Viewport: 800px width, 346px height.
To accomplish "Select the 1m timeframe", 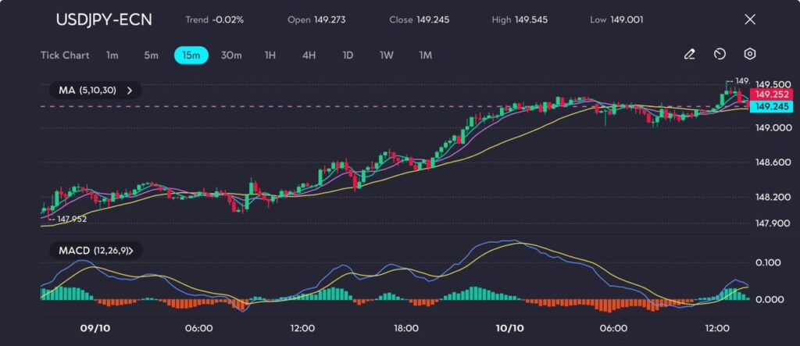I will click(x=112, y=55).
